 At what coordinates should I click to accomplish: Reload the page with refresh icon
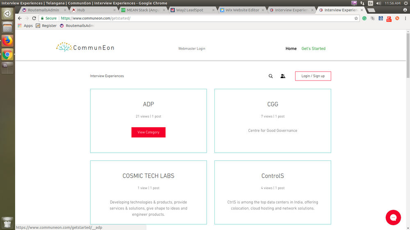tap(34, 18)
